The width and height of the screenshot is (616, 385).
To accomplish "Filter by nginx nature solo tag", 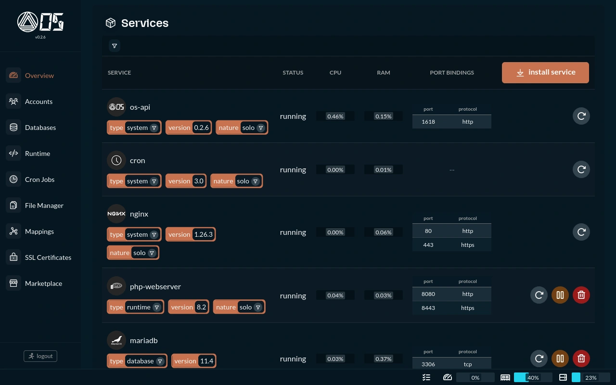I will (x=152, y=253).
